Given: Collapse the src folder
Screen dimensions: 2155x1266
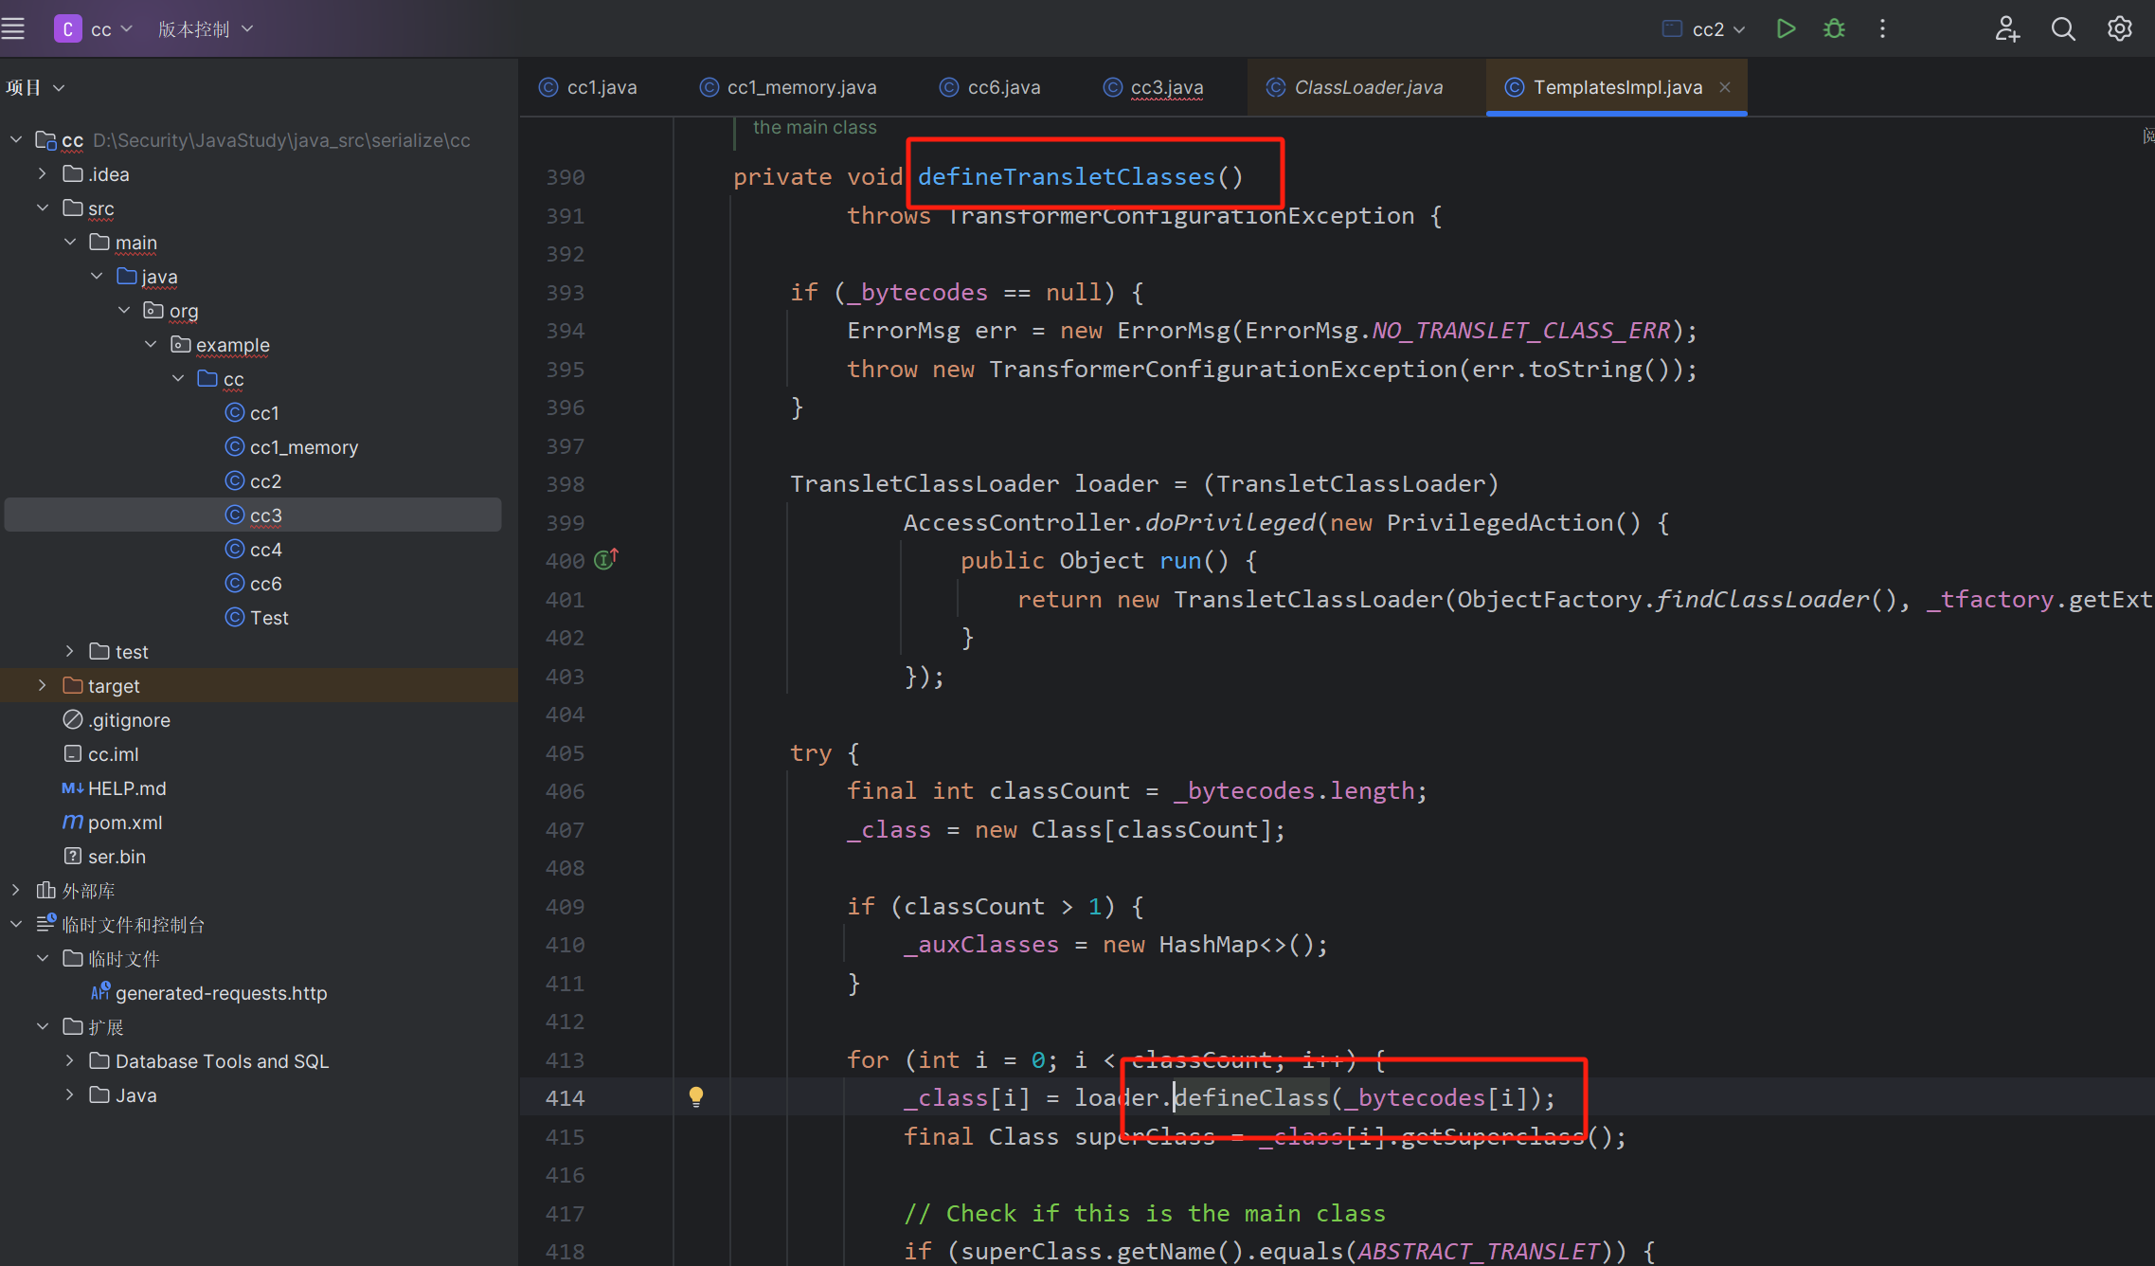Looking at the screenshot, I should [x=43, y=208].
